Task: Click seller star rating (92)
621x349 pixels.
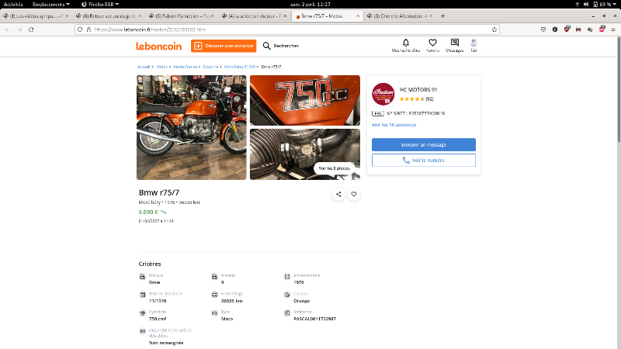Action: point(416,99)
